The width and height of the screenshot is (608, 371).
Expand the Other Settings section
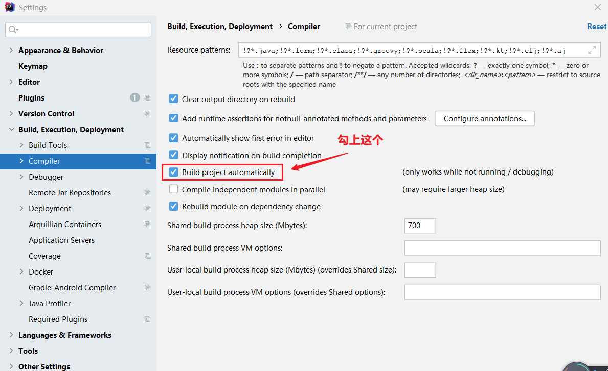point(11,366)
